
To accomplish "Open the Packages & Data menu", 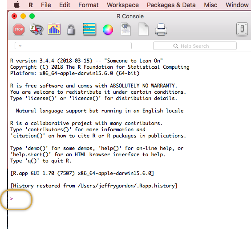I will pyautogui.click(x=171, y=5).
